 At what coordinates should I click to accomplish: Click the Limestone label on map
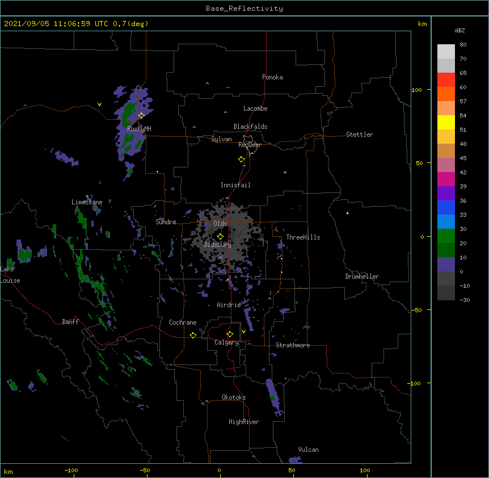(87, 202)
